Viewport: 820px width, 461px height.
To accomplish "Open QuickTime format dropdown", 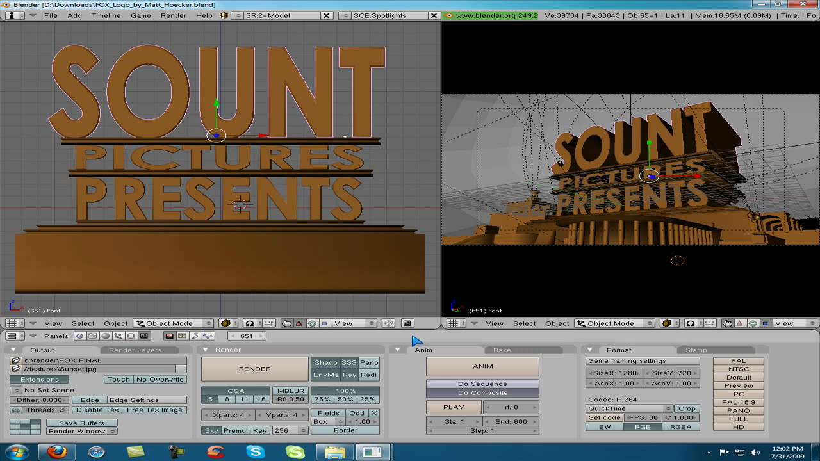I will click(x=629, y=408).
